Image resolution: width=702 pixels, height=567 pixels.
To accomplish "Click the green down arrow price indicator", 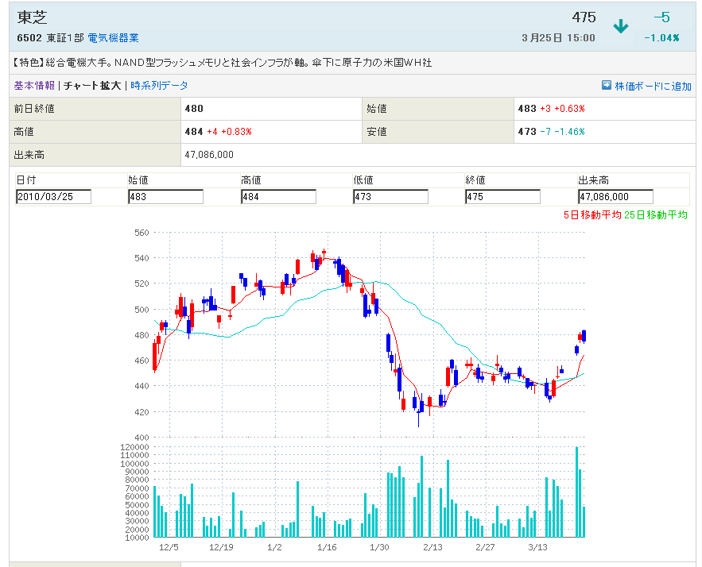I will pyautogui.click(x=620, y=27).
